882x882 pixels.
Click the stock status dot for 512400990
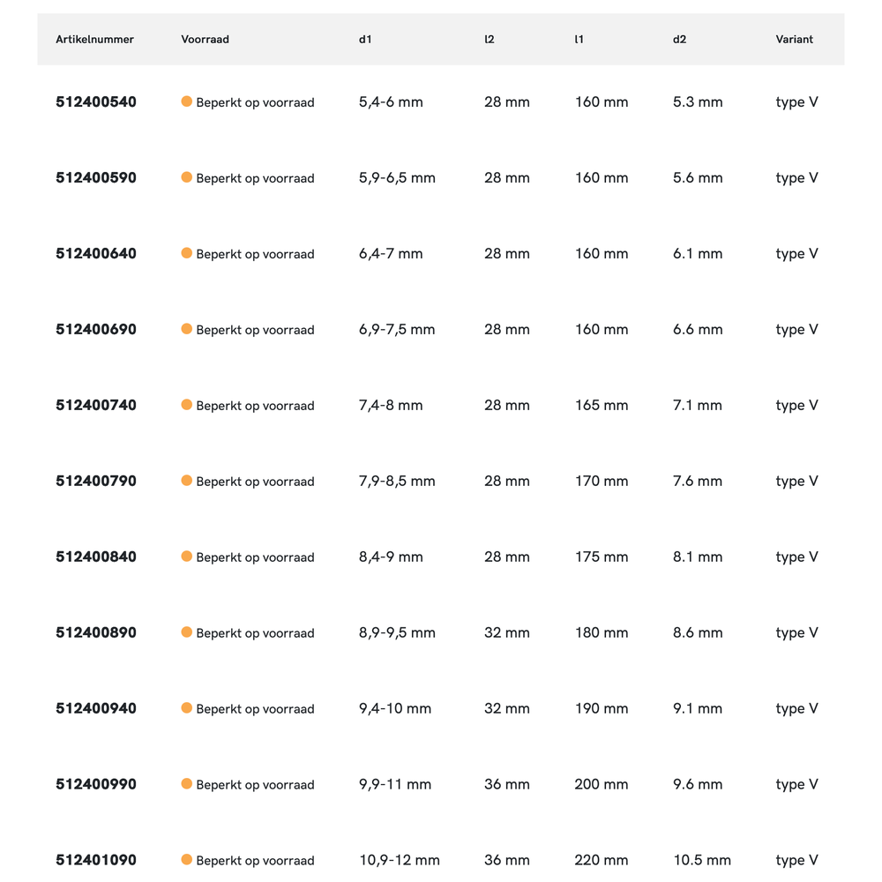[186, 784]
